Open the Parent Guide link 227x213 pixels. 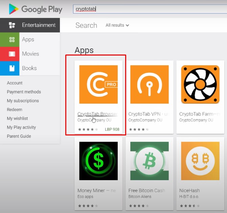19,136
